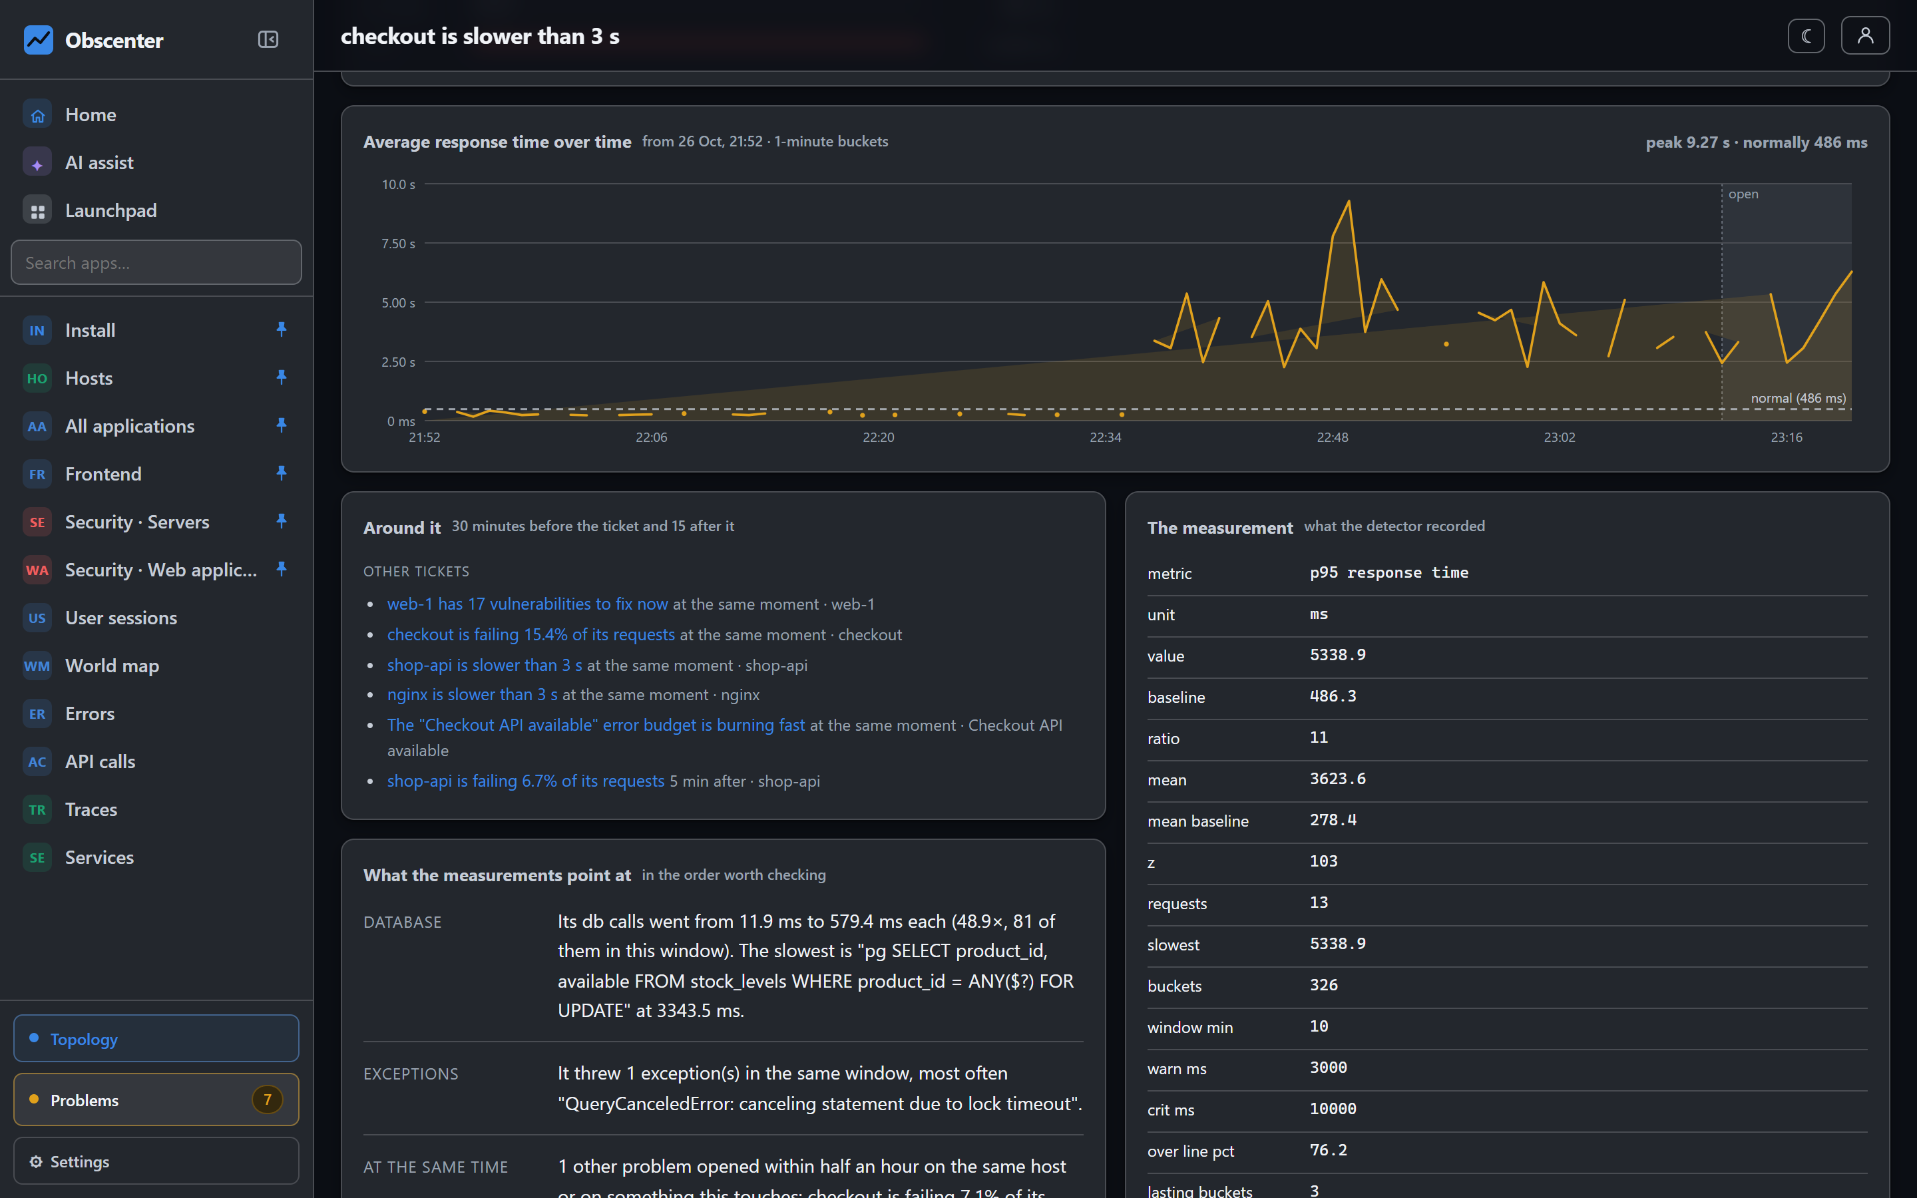Select the AA All applications badge
The width and height of the screenshot is (1917, 1198).
point(37,426)
